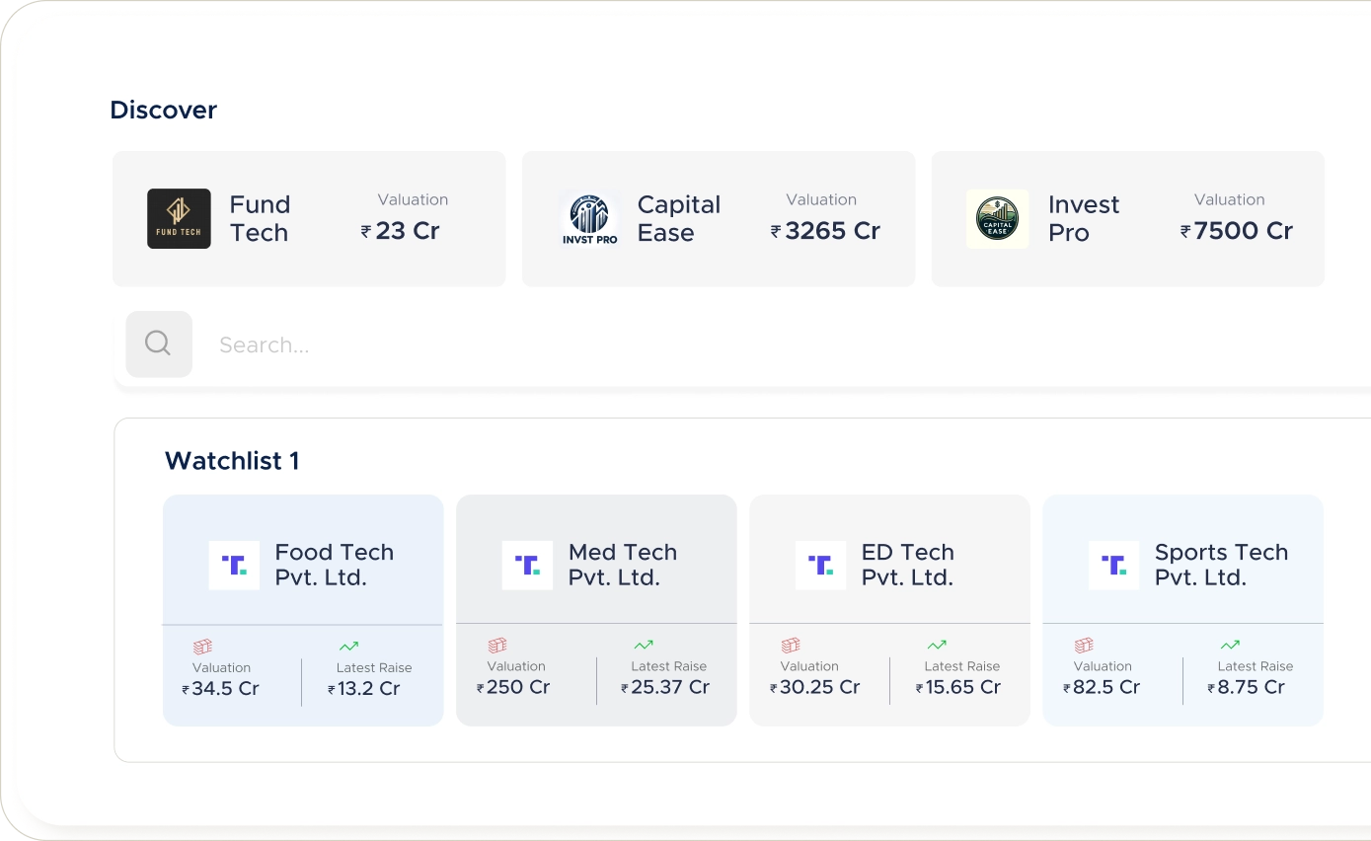Click Sports Tech latest raise trend icon

[x=1230, y=646]
